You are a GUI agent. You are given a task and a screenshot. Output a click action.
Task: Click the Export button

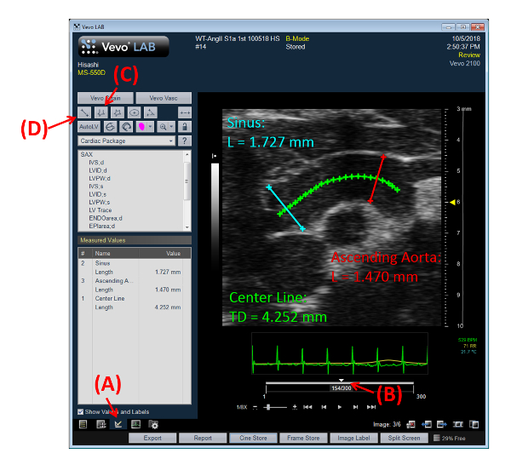coord(152,438)
